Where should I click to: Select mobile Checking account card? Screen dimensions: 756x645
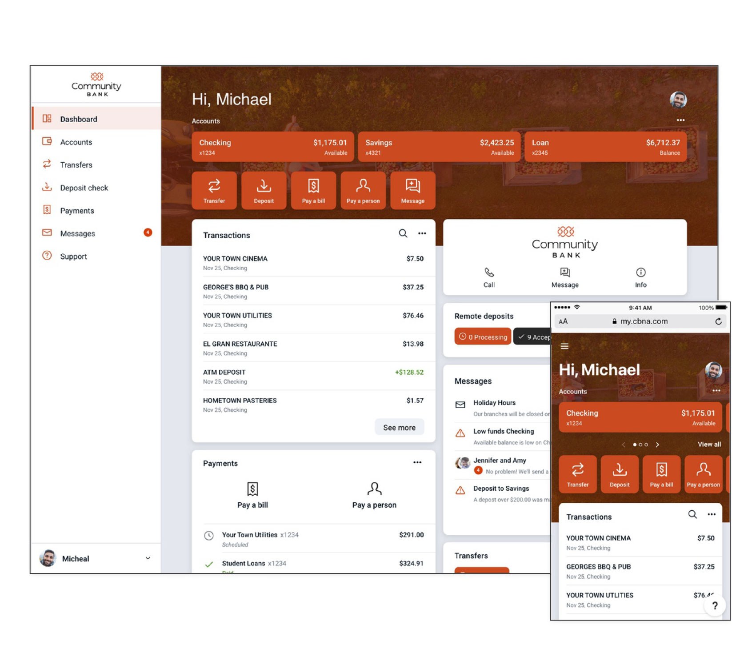(x=640, y=417)
